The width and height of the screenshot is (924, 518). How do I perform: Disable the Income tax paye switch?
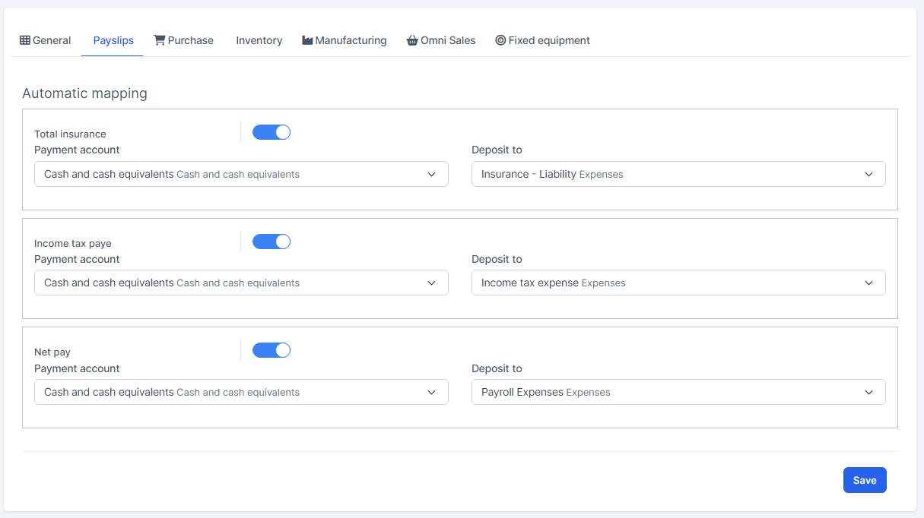point(271,242)
